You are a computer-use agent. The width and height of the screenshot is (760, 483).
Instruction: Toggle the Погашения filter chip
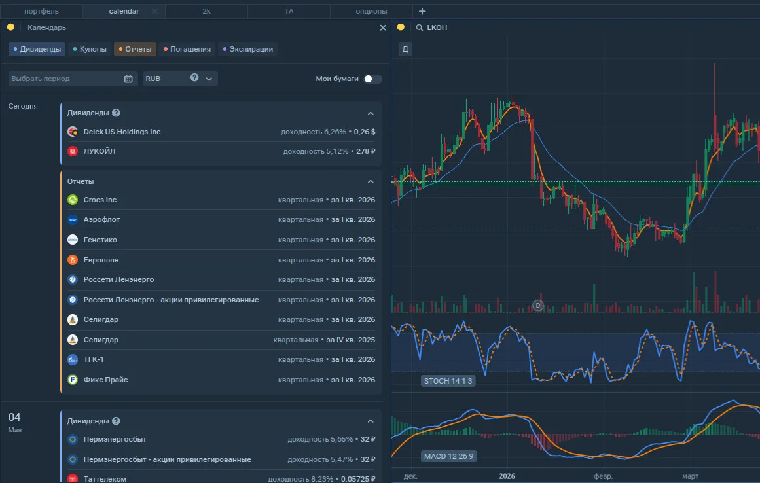[x=187, y=49]
